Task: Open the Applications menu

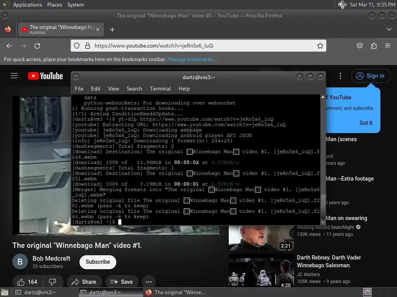Action: pos(28,5)
